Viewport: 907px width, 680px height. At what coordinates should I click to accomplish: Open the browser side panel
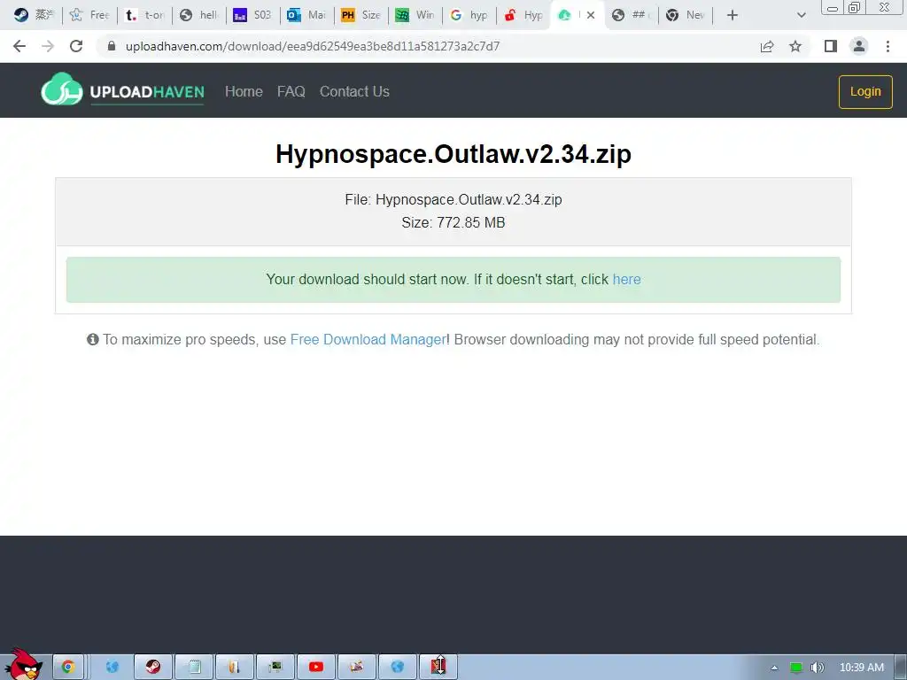click(x=831, y=46)
